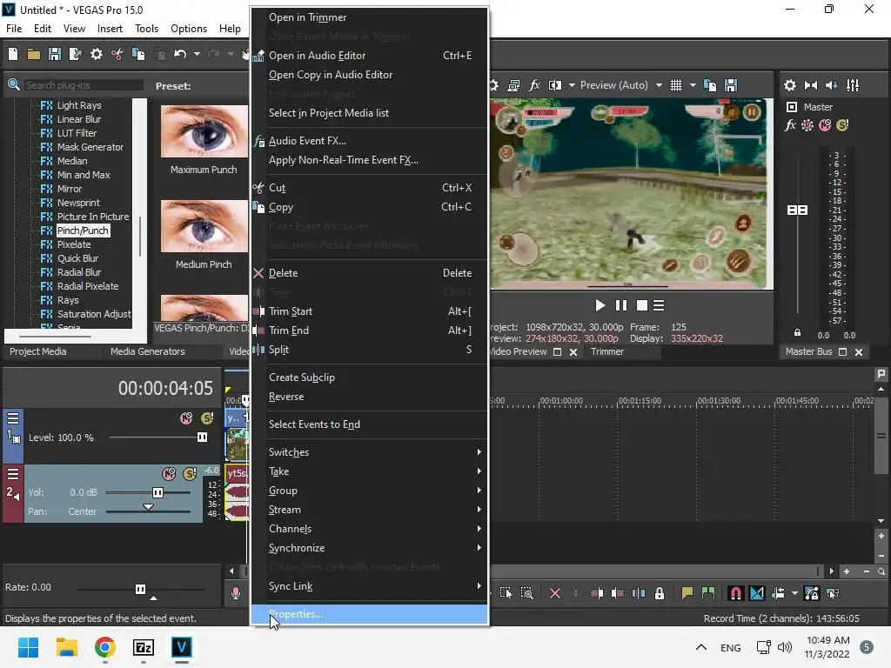Expand the Group submenu
Viewport: 891px width, 668px height.
click(369, 491)
